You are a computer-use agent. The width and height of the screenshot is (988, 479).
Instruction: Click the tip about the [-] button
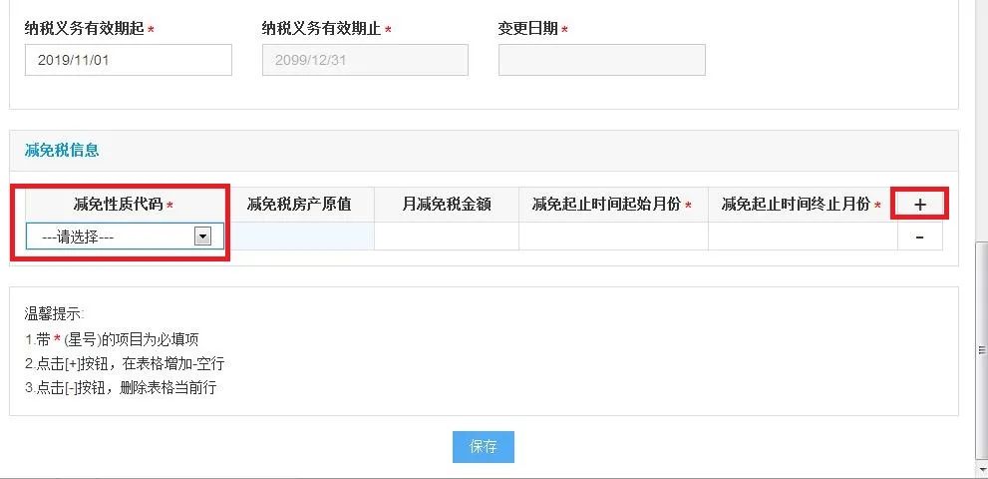tap(121, 387)
